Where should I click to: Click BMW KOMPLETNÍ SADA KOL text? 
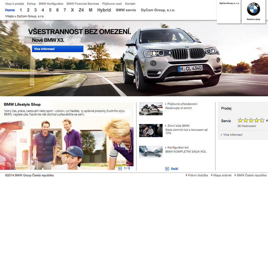[186, 152]
